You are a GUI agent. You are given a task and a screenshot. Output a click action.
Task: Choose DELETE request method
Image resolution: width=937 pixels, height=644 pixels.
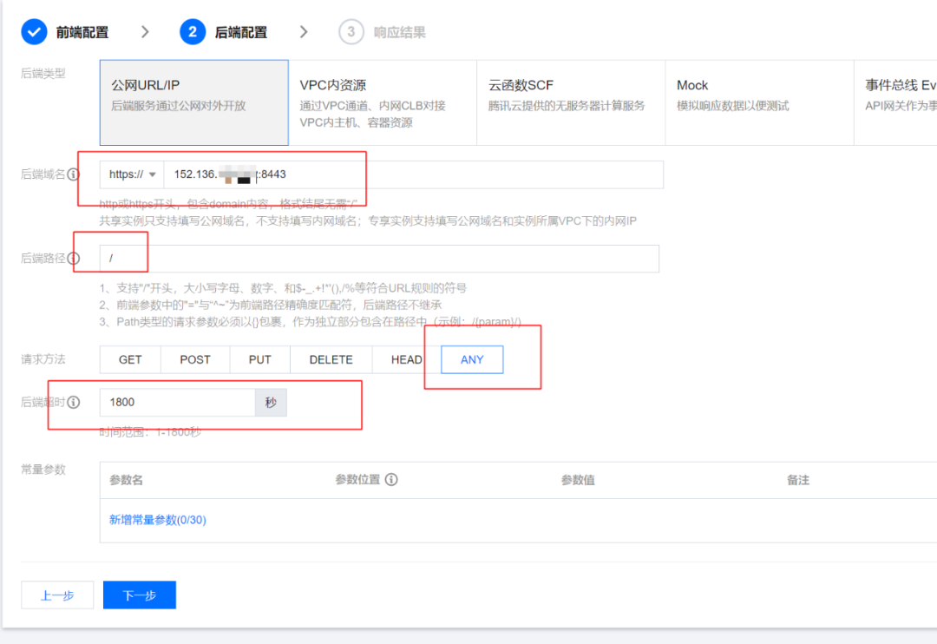[331, 359]
